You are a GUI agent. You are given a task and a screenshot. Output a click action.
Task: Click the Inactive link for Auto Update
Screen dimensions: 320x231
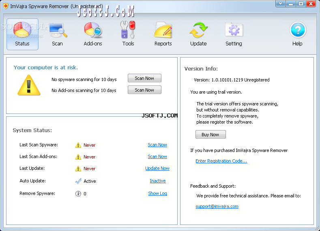[158, 181]
